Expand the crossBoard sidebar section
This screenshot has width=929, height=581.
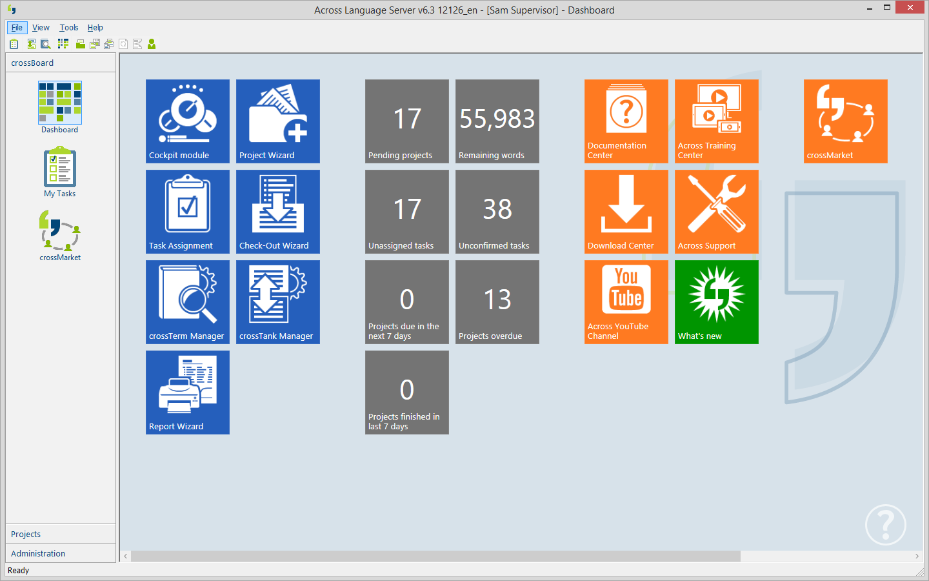click(x=61, y=63)
